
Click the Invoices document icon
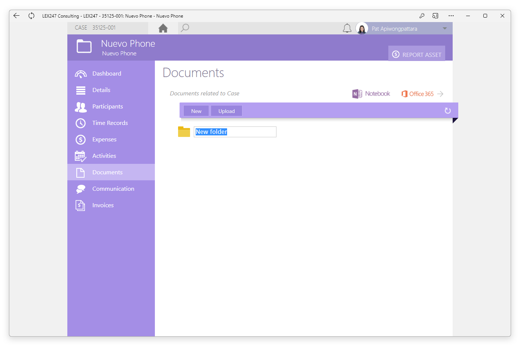pyautogui.click(x=80, y=205)
